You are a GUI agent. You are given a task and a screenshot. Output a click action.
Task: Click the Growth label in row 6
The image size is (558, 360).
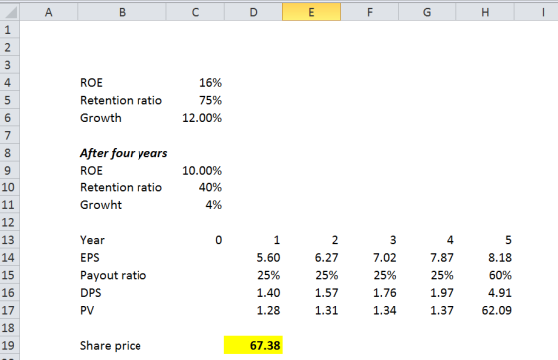pyautogui.click(x=101, y=118)
